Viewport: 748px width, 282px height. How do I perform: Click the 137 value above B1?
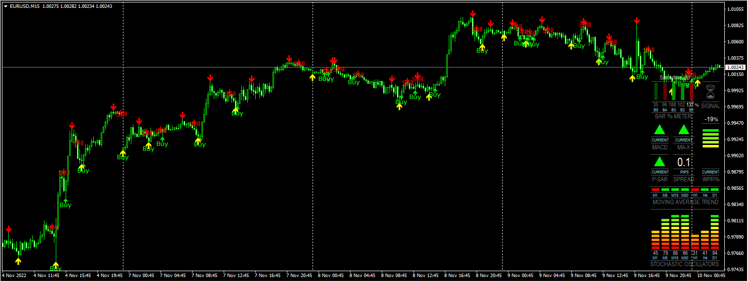[x=690, y=105]
